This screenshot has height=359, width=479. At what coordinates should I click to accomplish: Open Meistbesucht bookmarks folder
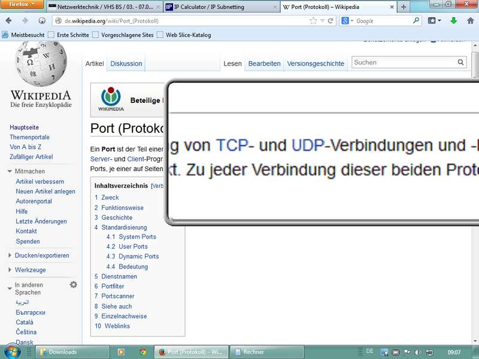tap(23, 35)
